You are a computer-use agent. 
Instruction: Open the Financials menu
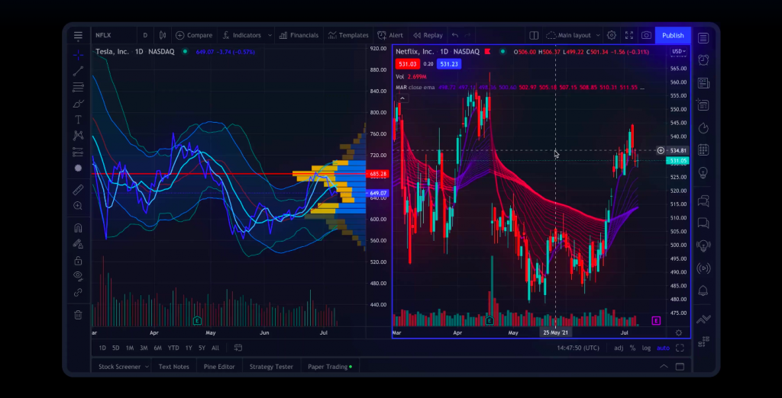click(x=299, y=35)
